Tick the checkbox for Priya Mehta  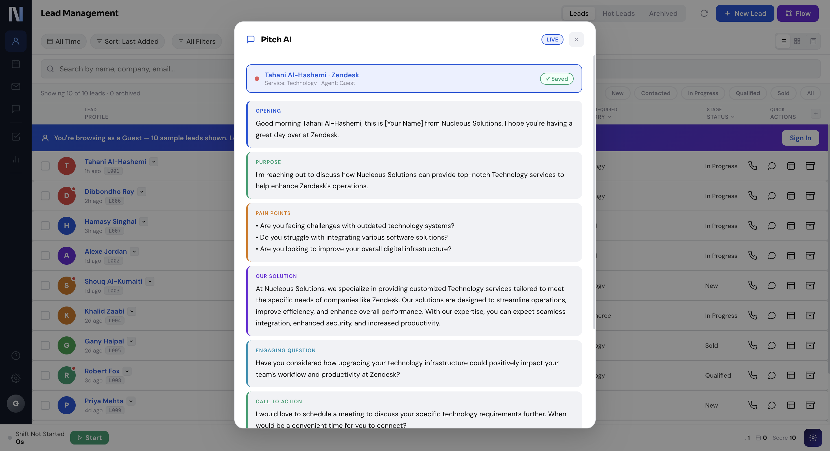pyautogui.click(x=45, y=405)
